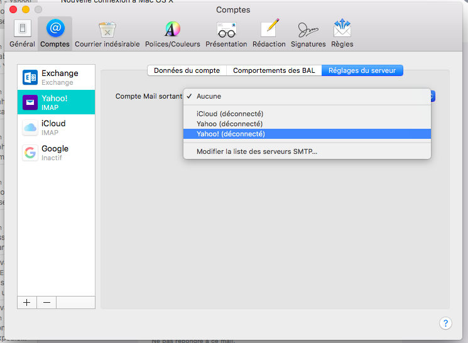The image size is (468, 343).
Task: Choose iCloud (déconnecté) outgoing server
Action: click(x=307, y=114)
